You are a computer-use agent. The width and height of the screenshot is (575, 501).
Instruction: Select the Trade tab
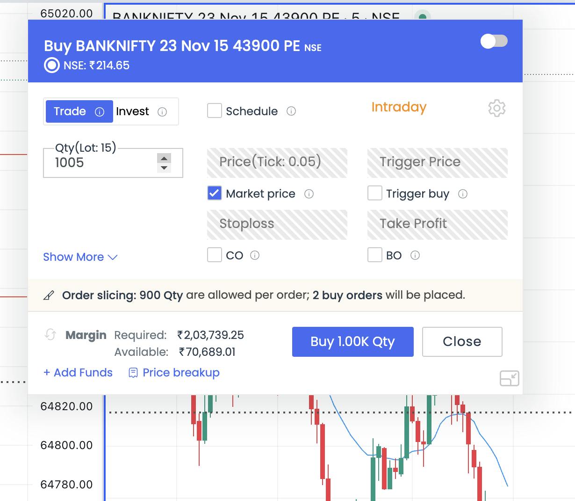click(70, 111)
